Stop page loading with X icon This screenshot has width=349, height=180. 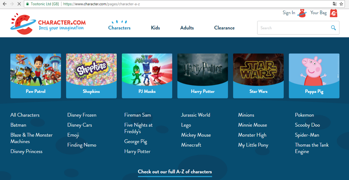click(19, 4)
